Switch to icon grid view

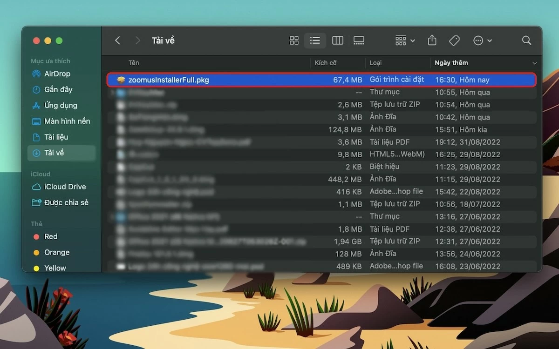click(294, 40)
